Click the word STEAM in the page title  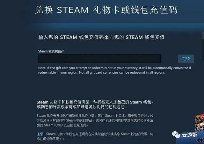point(73,10)
